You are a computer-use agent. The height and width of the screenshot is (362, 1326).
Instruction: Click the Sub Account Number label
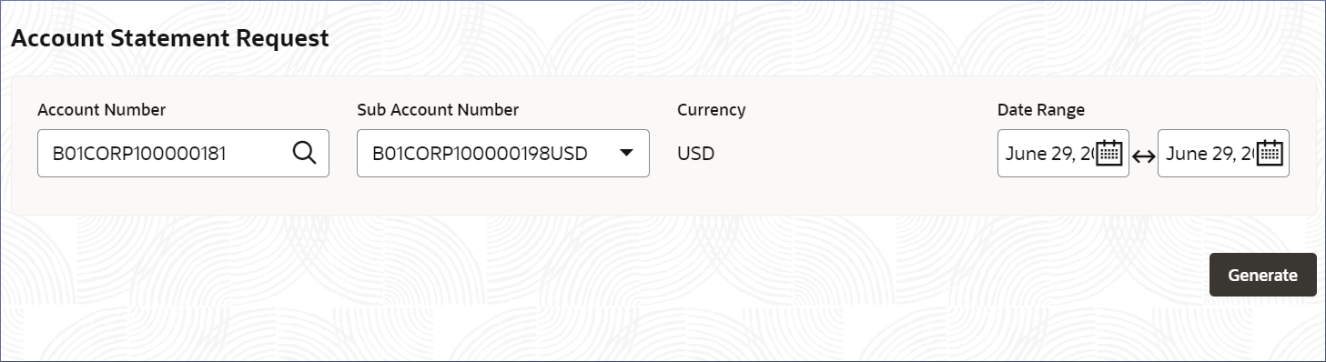tap(438, 110)
